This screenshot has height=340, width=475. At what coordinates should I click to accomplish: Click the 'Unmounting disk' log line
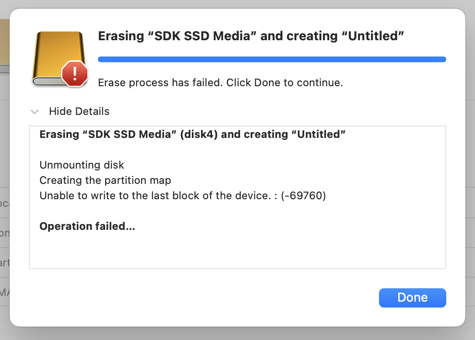(82, 165)
